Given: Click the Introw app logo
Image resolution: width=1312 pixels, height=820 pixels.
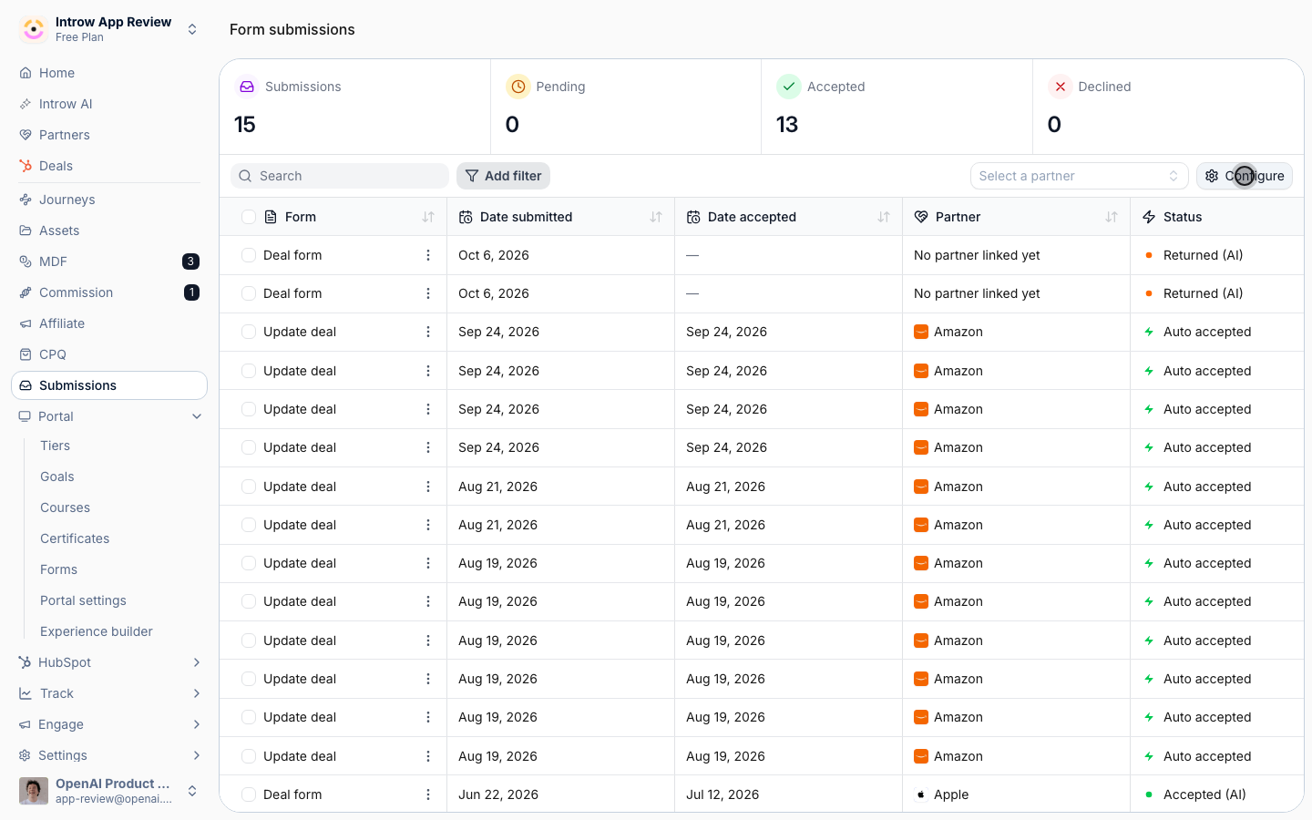Looking at the screenshot, I should (x=34, y=29).
